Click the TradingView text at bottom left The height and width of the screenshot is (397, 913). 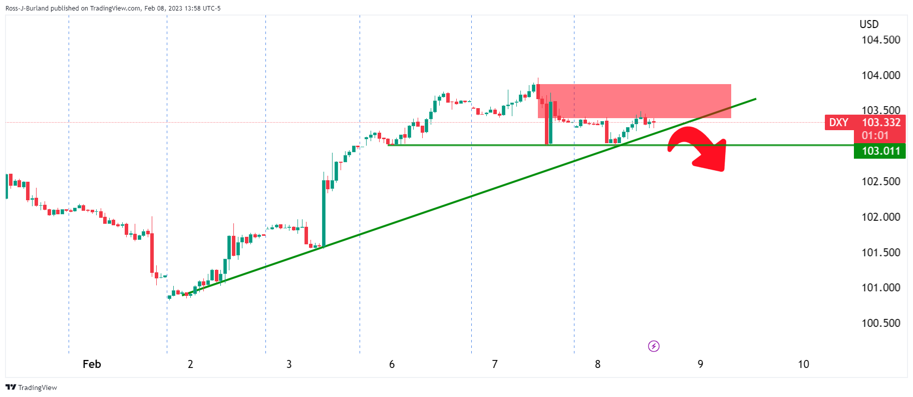point(38,387)
